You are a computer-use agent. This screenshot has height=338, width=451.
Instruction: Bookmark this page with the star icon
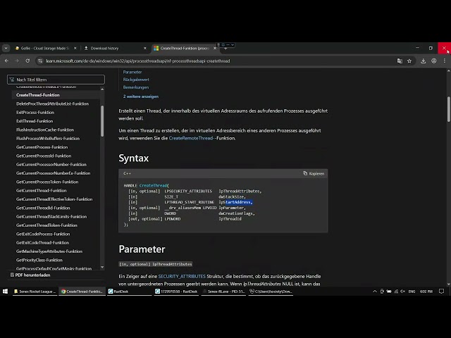click(409, 61)
